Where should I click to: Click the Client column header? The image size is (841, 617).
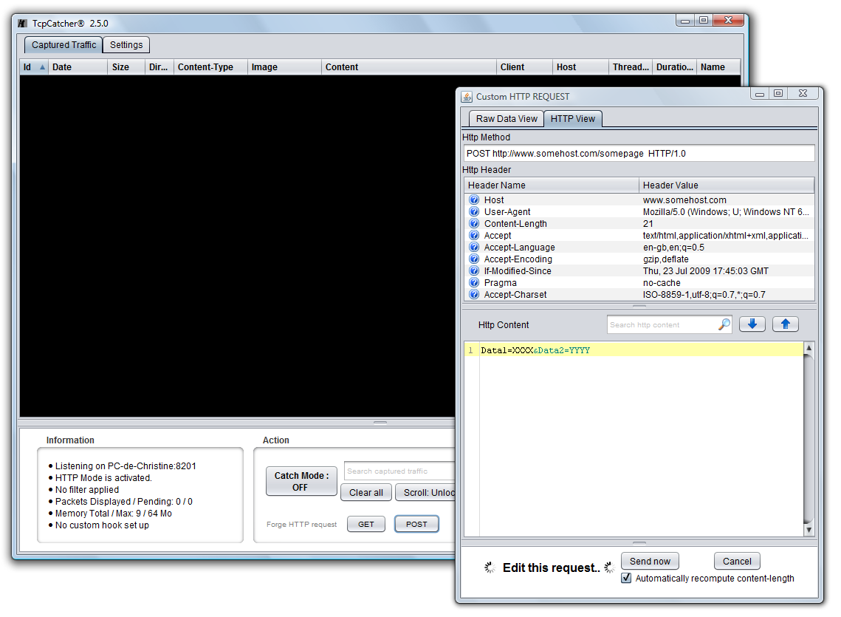pos(524,67)
